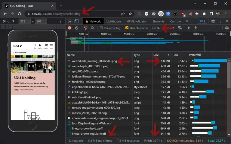The height and width of the screenshot is (144, 231).
Task: Open Log ind on SDU mobile page
Action: coord(40,46)
